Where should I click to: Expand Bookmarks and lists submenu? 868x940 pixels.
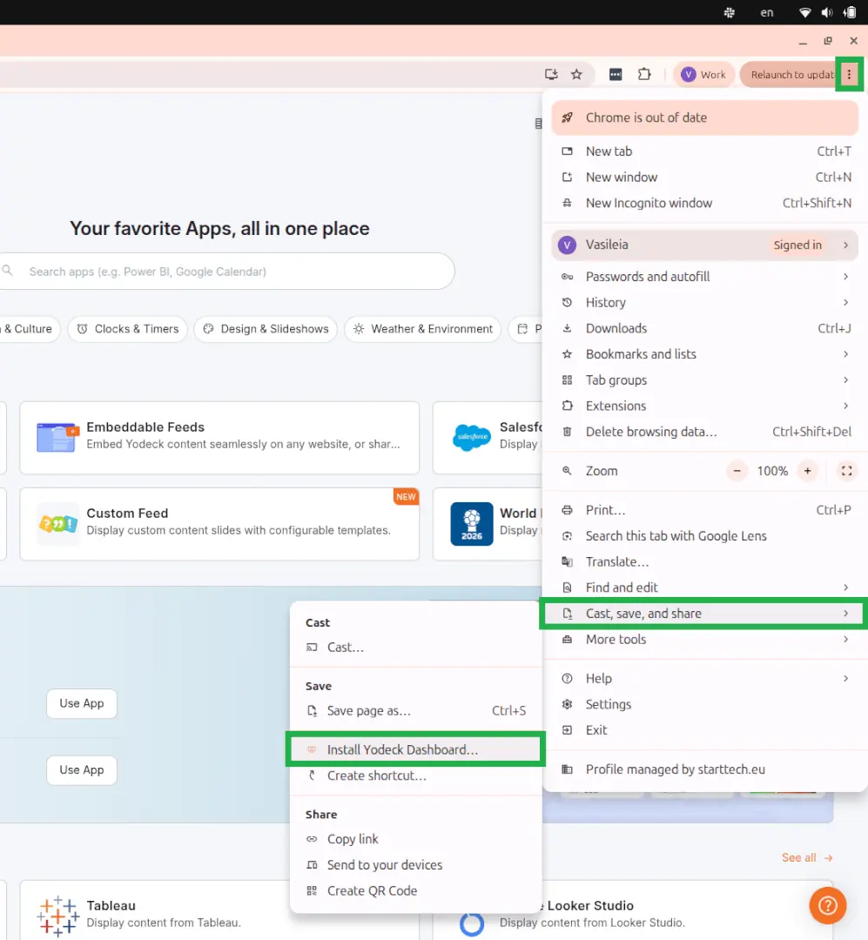tap(704, 353)
